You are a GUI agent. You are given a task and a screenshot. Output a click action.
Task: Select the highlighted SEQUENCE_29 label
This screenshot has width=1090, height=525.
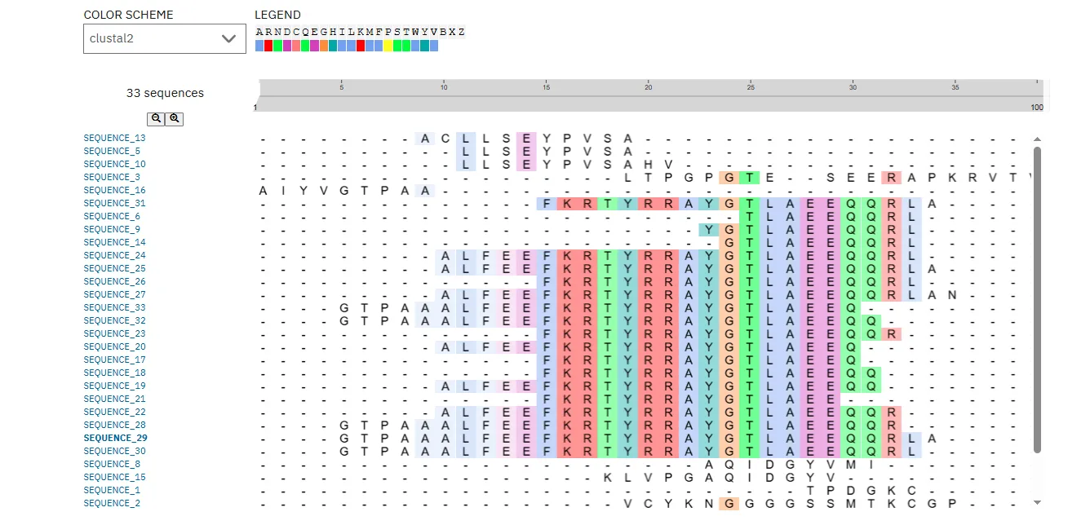coord(115,438)
